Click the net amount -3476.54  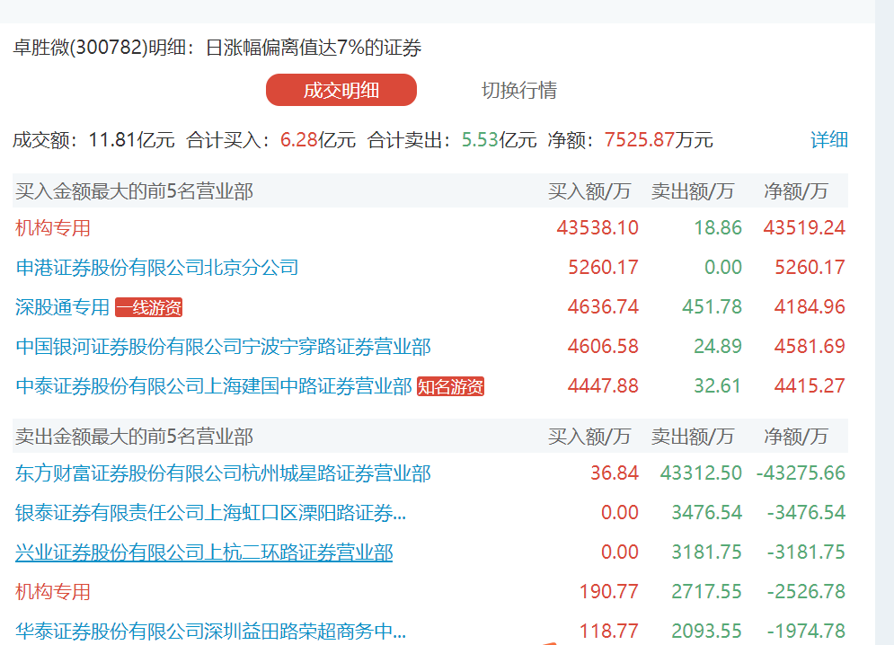point(806,512)
